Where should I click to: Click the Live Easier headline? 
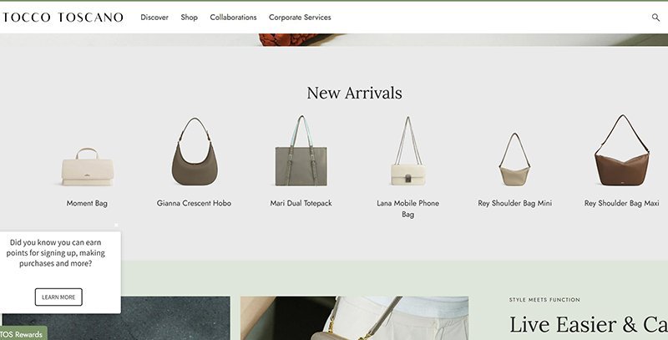point(589,325)
